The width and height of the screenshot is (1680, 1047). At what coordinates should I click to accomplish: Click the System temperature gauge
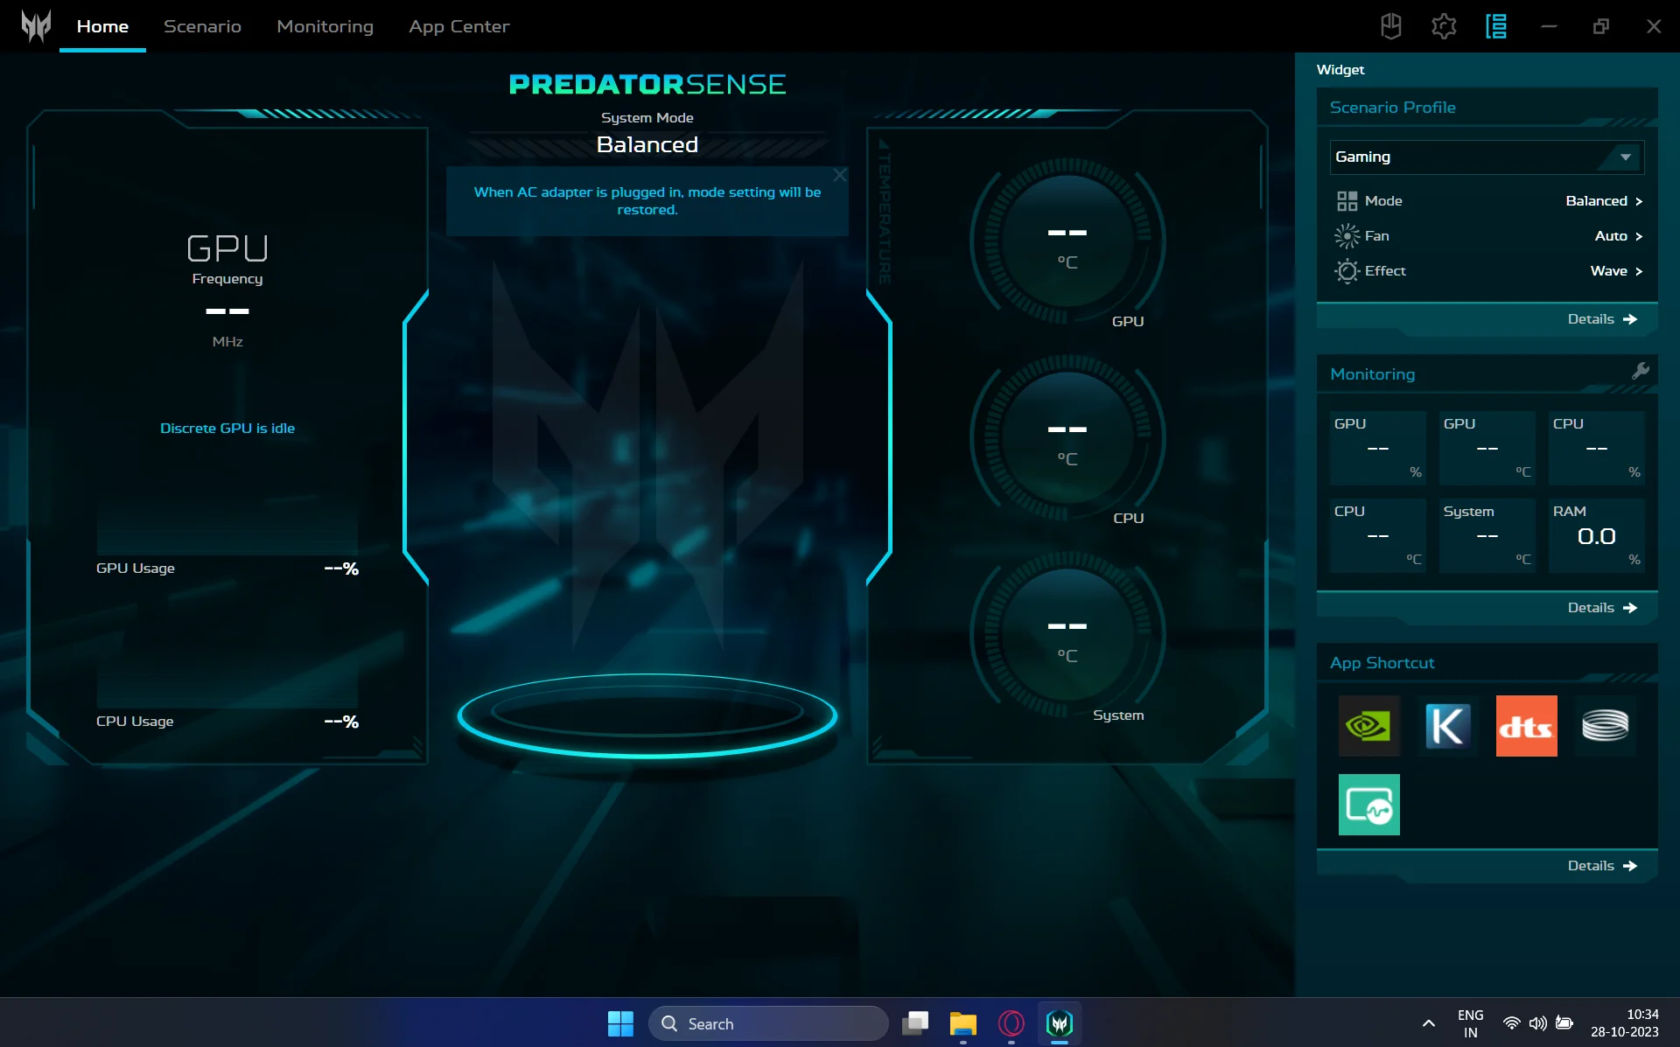(x=1067, y=635)
